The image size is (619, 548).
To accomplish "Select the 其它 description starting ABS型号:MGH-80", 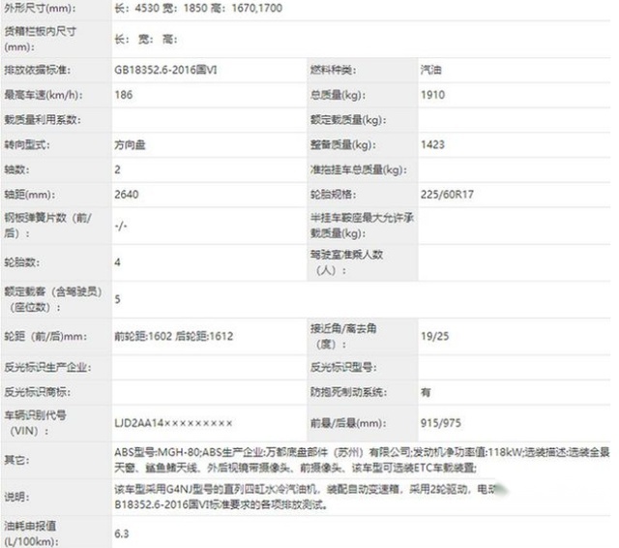I will click(x=362, y=460).
